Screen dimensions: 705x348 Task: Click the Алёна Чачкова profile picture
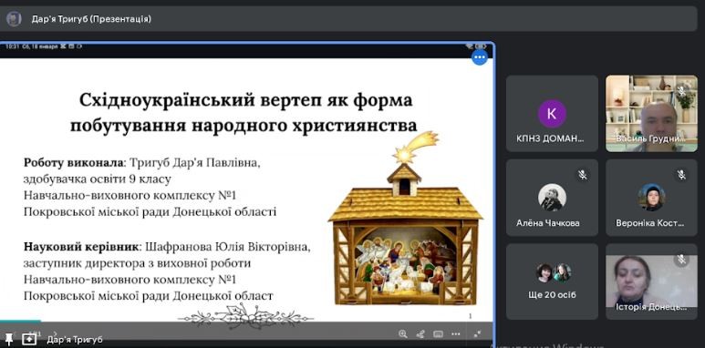pos(552,197)
